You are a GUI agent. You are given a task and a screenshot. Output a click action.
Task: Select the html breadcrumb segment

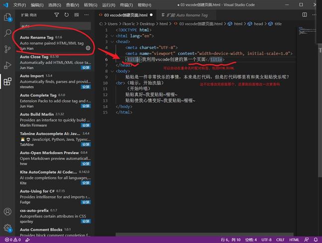[235, 24]
